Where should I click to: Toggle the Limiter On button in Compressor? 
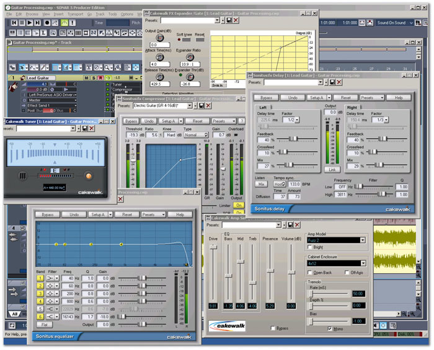(239, 205)
